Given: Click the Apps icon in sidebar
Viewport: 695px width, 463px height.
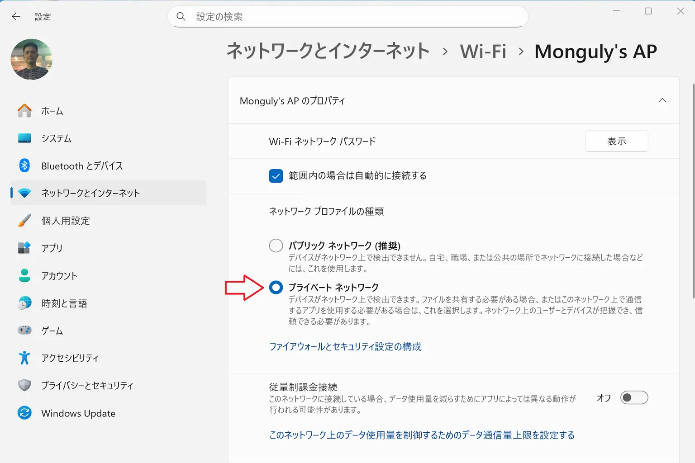Looking at the screenshot, I should (x=24, y=248).
